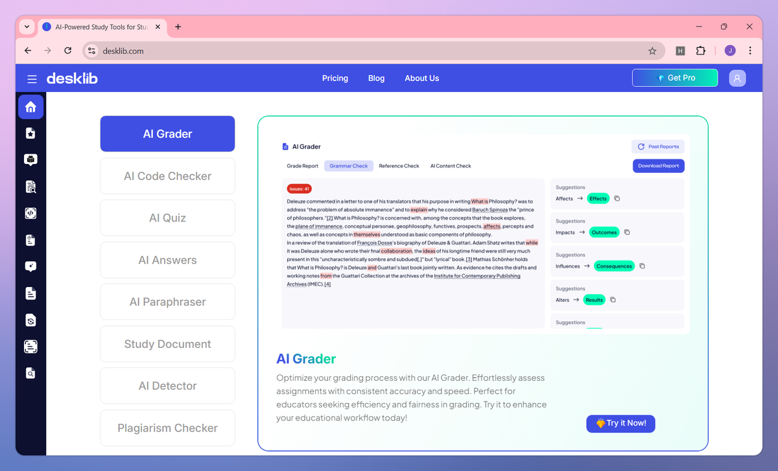This screenshot has height=471, width=778.
Task: Open the Pricing menu item
Action: point(335,78)
